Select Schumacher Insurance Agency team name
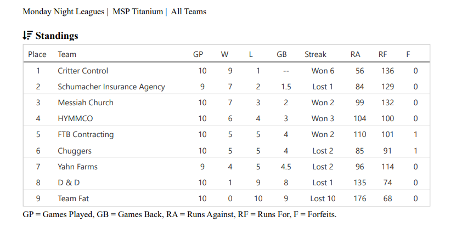 [111, 87]
